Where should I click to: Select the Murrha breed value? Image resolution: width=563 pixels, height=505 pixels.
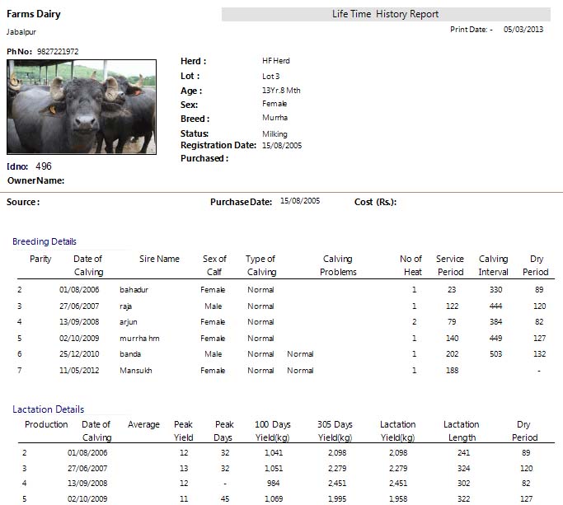click(x=274, y=118)
